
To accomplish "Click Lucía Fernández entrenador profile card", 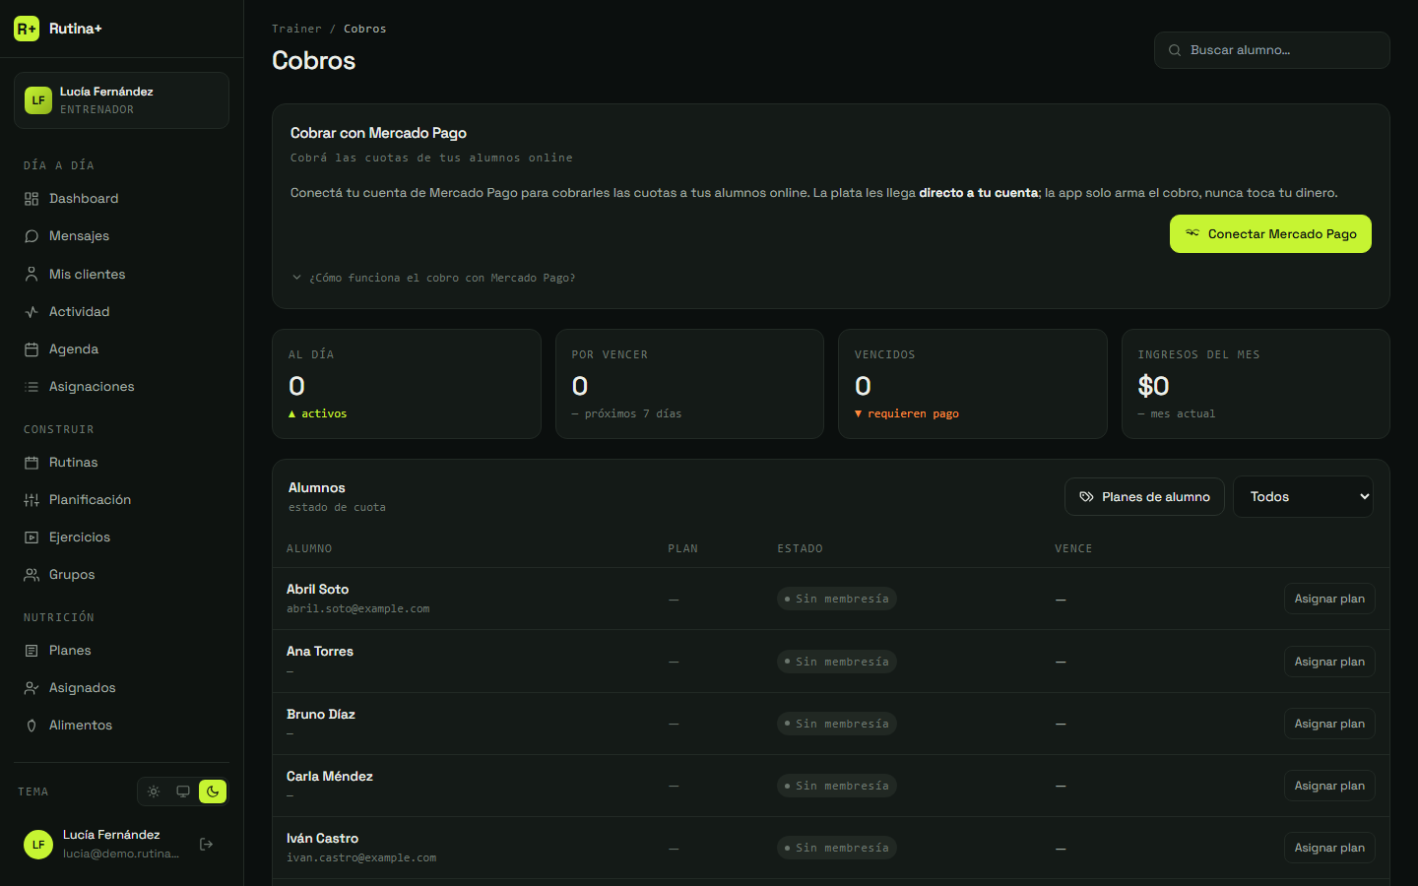I will (121, 100).
